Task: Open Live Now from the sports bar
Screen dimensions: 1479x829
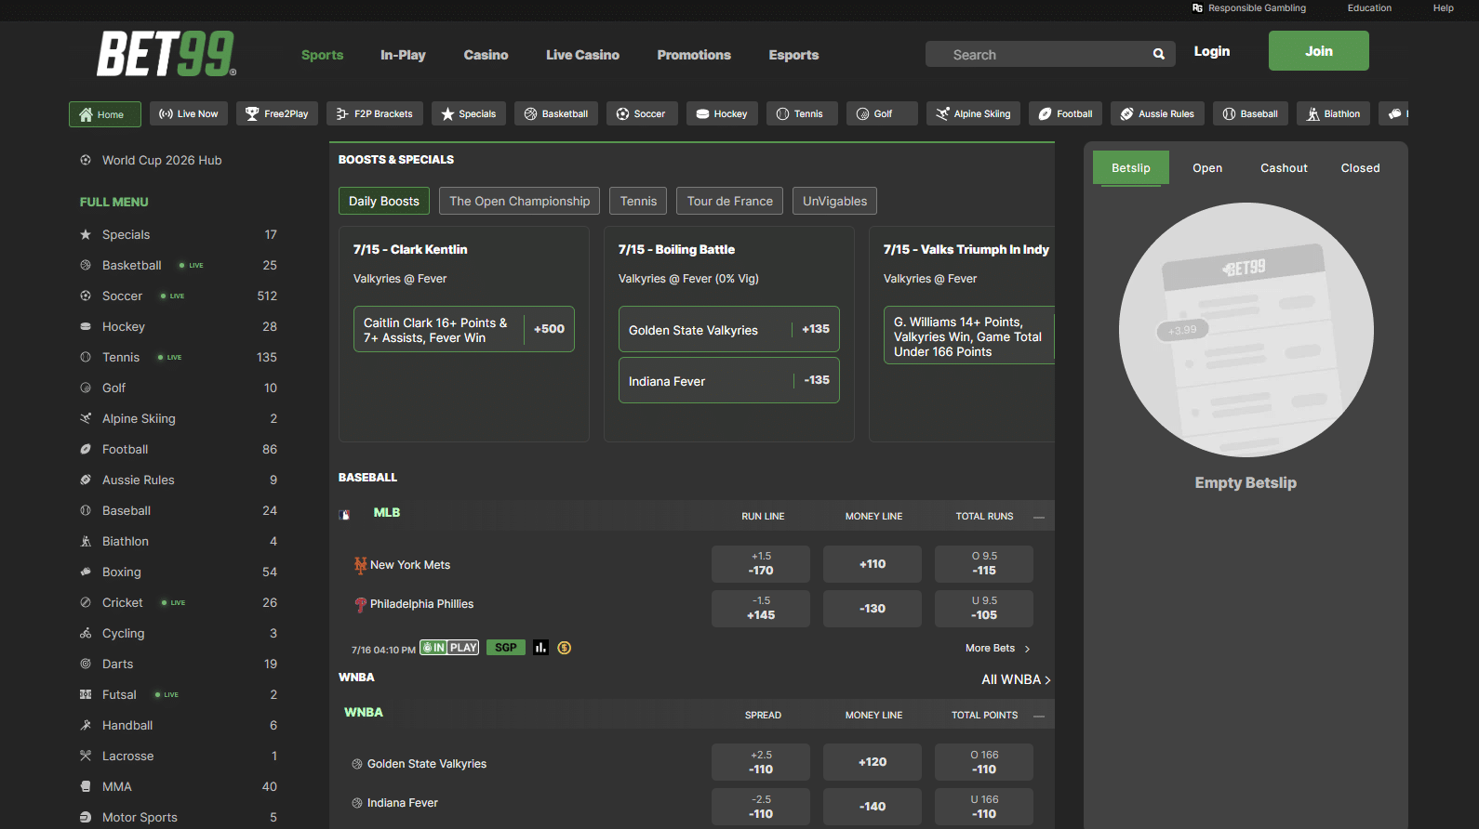Action: pyautogui.click(x=189, y=114)
